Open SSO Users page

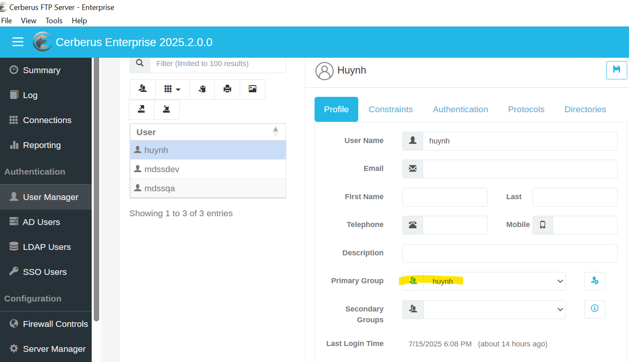[x=46, y=272]
